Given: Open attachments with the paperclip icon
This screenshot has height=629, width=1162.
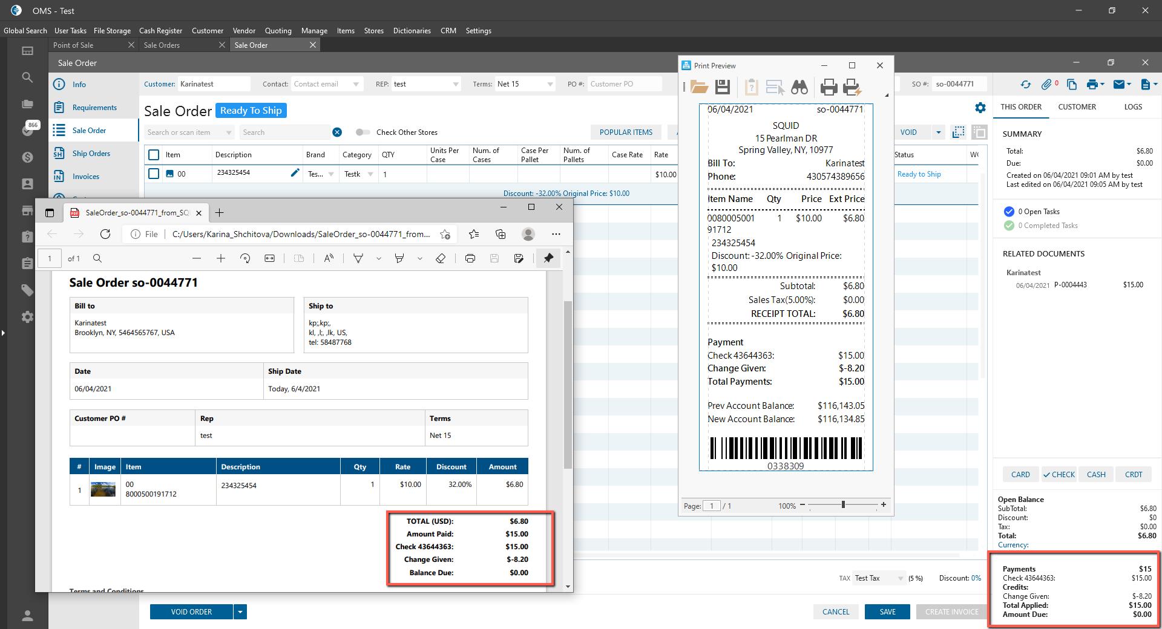Looking at the screenshot, I should [1046, 85].
